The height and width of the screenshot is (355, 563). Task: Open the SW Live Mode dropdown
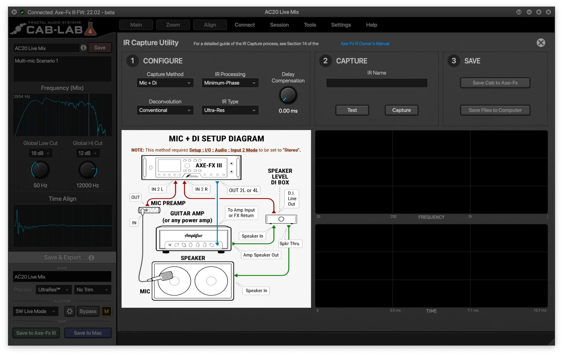[35, 311]
